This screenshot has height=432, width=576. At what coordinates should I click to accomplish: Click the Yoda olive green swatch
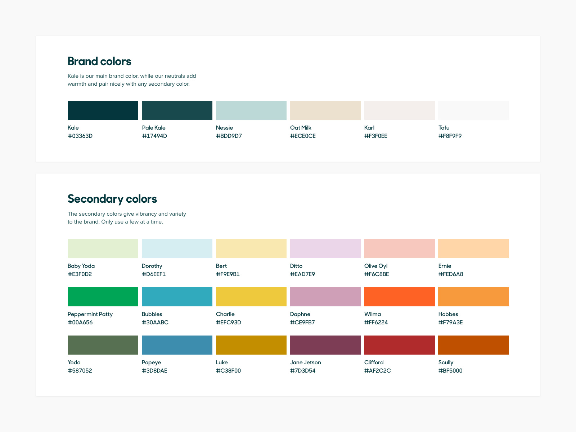[103, 345]
